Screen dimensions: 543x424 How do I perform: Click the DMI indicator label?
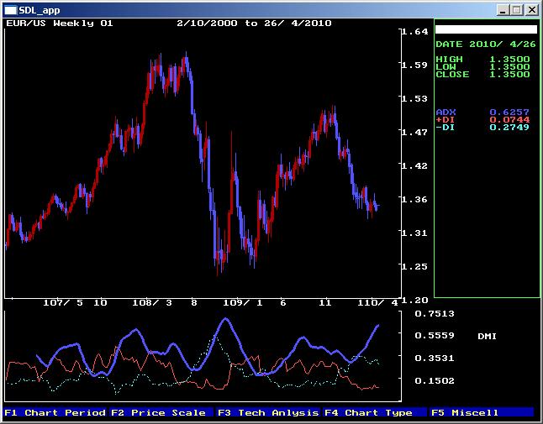(x=487, y=336)
